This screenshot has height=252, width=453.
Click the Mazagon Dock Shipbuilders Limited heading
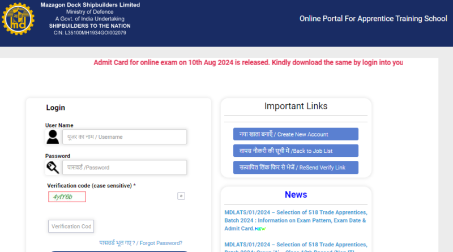point(90,5)
